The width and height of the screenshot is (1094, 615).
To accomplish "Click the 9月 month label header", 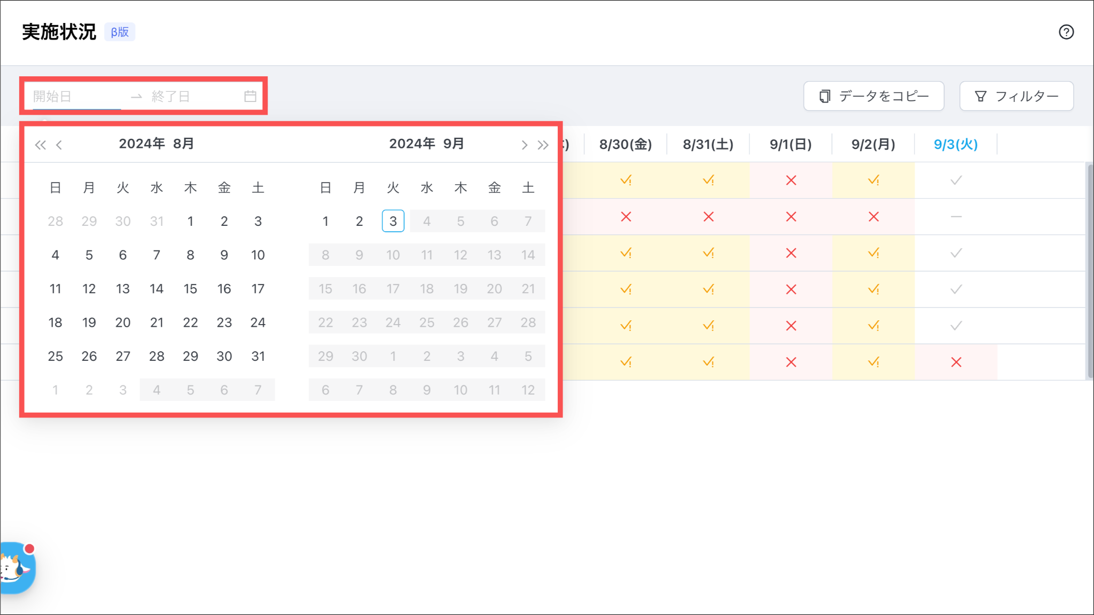I will click(x=454, y=144).
